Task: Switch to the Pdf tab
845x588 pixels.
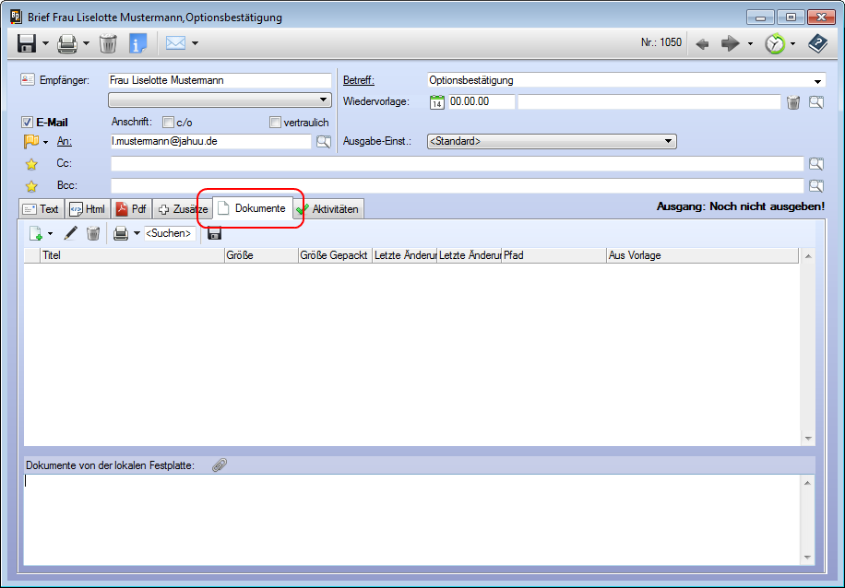Action: tap(131, 209)
